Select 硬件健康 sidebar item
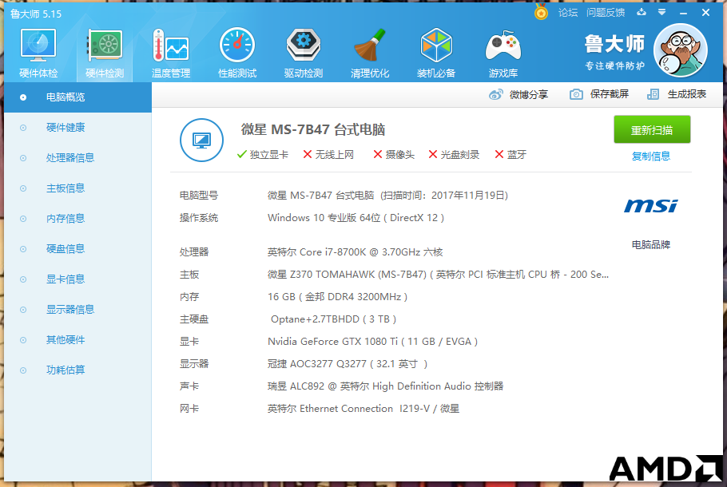Viewport: 727px width, 487px height. (78, 128)
